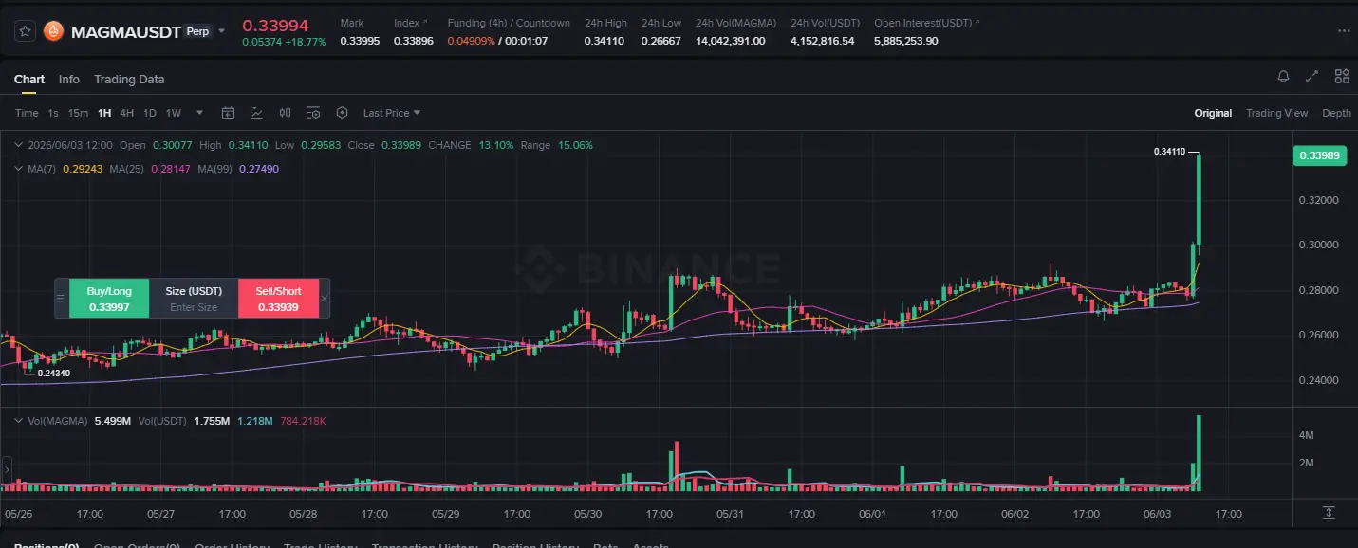The image size is (1358, 548).
Task: Open the price alert bell icon
Action: click(x=1283, y=77)
